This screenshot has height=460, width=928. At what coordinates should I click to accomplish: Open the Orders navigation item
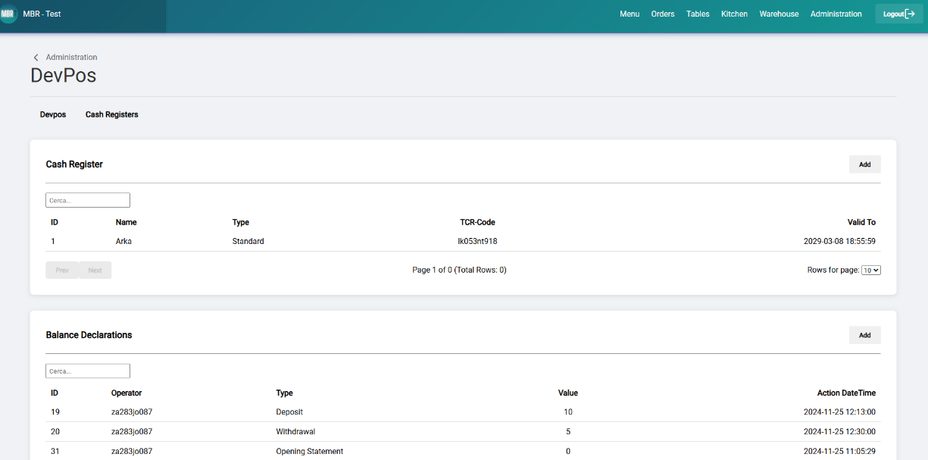[663, 14]
